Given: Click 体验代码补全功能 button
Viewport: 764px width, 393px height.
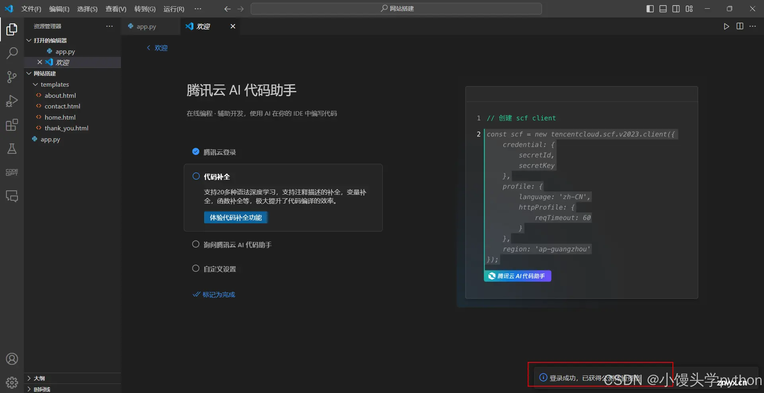Looking at the screenshot, I should pos(236,217).
